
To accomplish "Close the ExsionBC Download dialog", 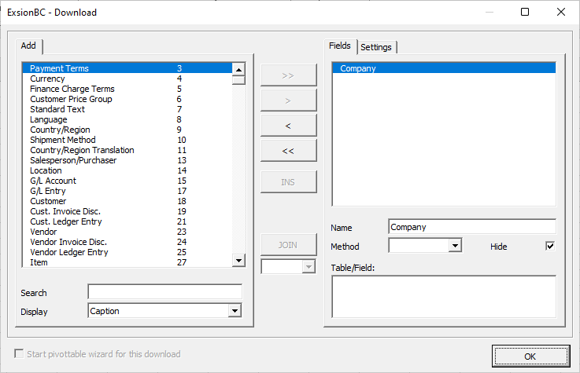I will [x=561, y=13].
